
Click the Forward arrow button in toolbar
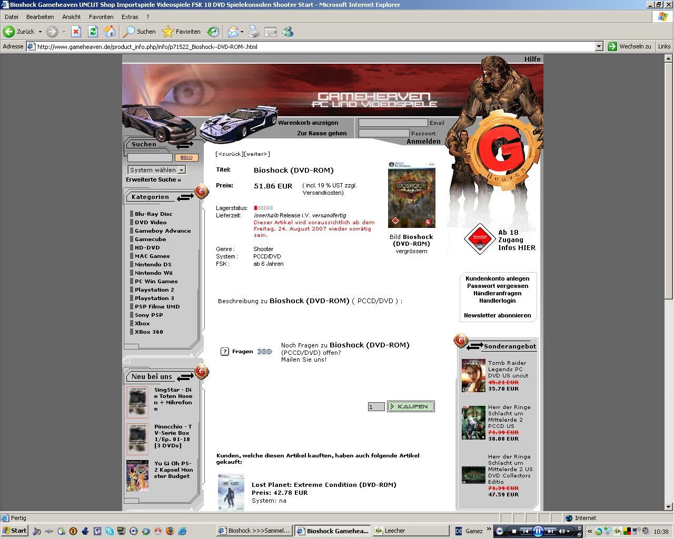[52, 32]
